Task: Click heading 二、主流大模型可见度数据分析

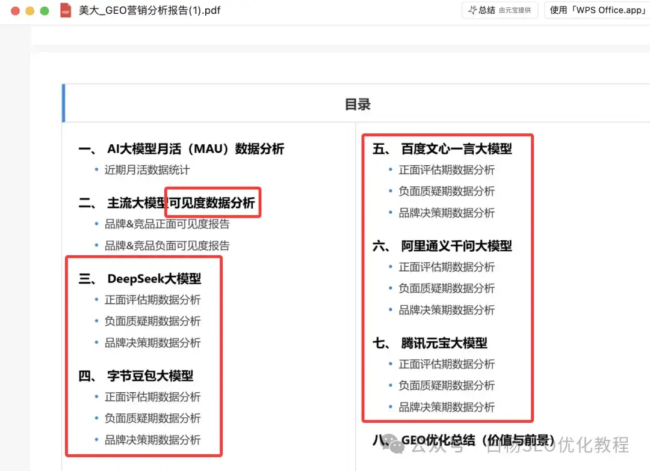Action: [167, 203]
